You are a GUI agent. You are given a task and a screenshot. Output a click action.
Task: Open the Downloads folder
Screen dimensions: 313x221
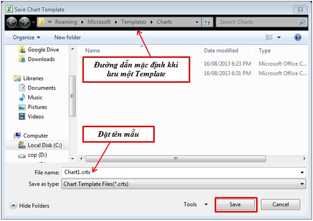click(x=41, y=59)
